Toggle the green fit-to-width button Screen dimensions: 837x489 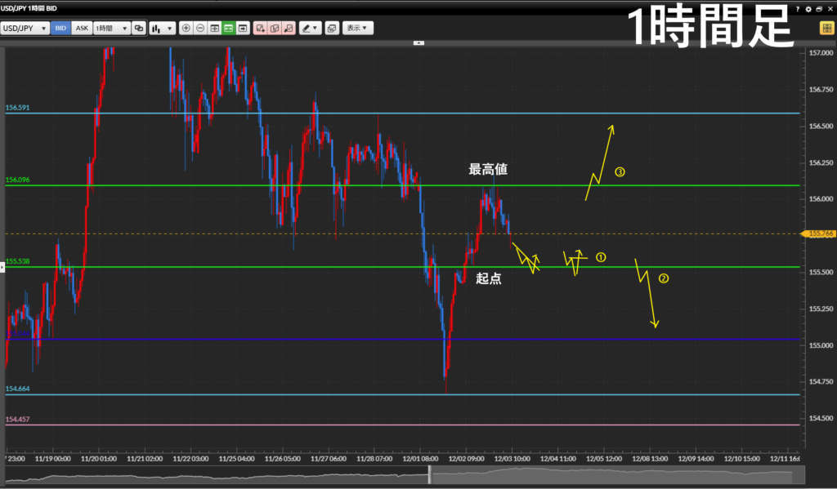pyautogui.click(x=229, y=28)
